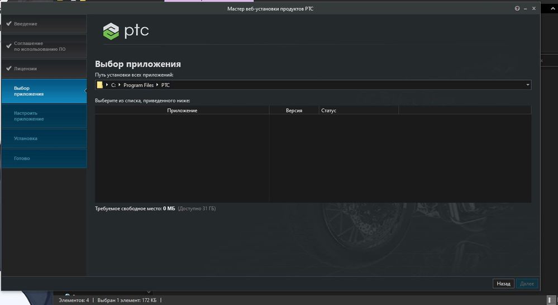Close the PTC installer window
Image resolution: width=558 pixels, height=305 pixels.
[x=534, y=9]
